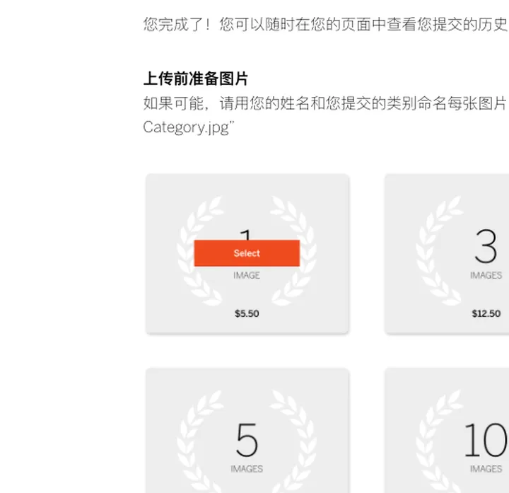Click the instruction line starting with 如果可能

point(325,103)
